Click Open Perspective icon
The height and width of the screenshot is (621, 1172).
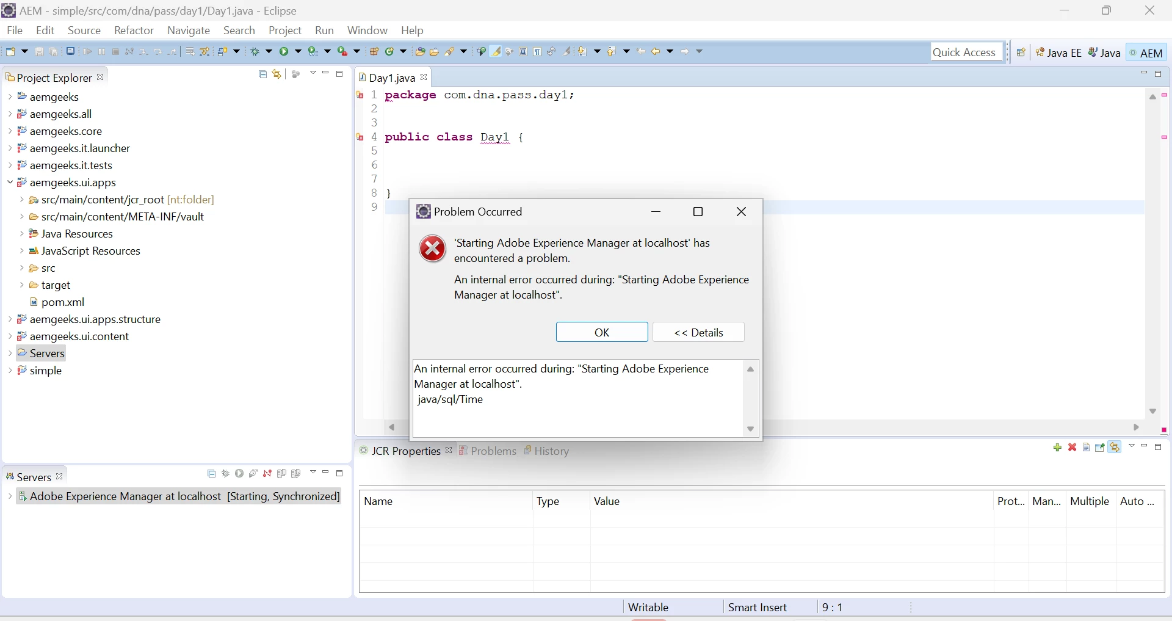pos(1021,53)
